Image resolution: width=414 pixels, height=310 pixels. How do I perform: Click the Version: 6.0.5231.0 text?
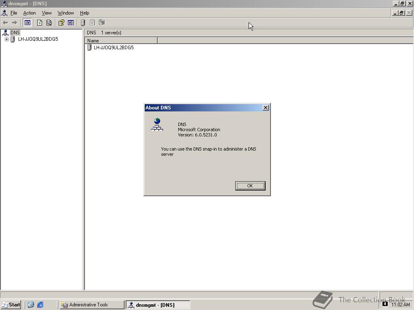click(197, 135)
